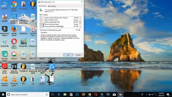
Task: Open VLC media player desktop shortcut
Action: click(x=14, y=81)
